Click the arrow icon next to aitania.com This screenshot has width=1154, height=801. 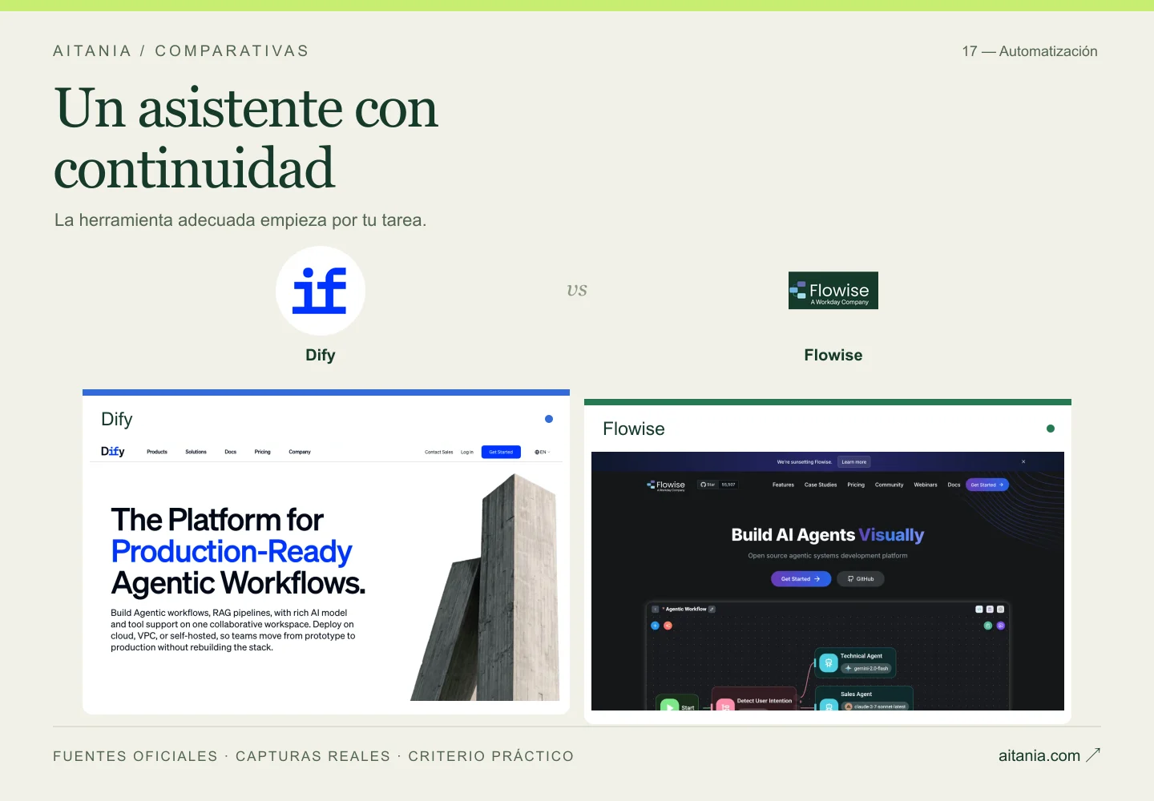[1093, 755]
